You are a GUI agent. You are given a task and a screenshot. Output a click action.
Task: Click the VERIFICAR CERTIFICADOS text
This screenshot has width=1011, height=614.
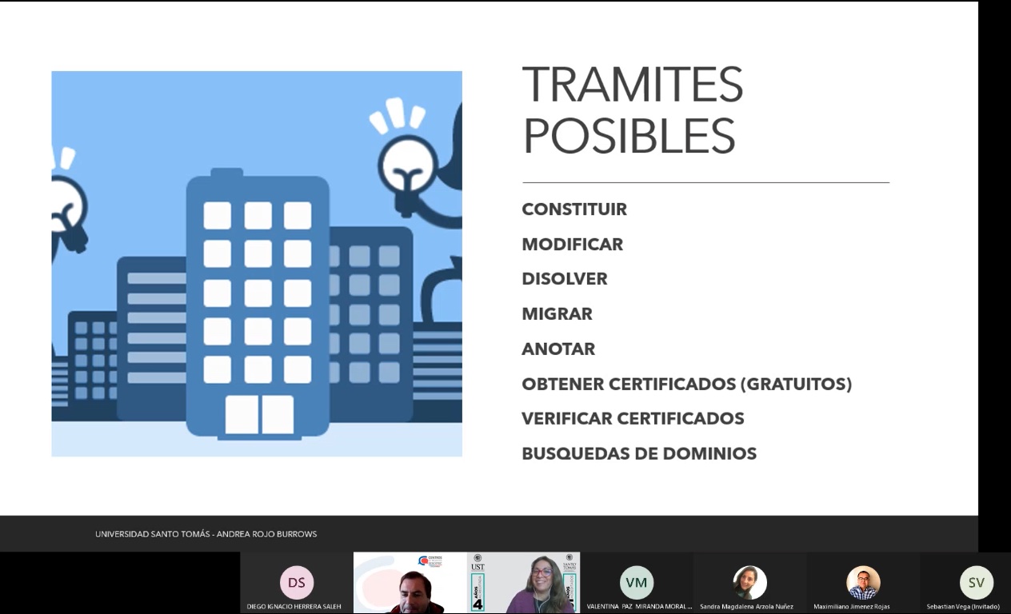pos(633,419)
